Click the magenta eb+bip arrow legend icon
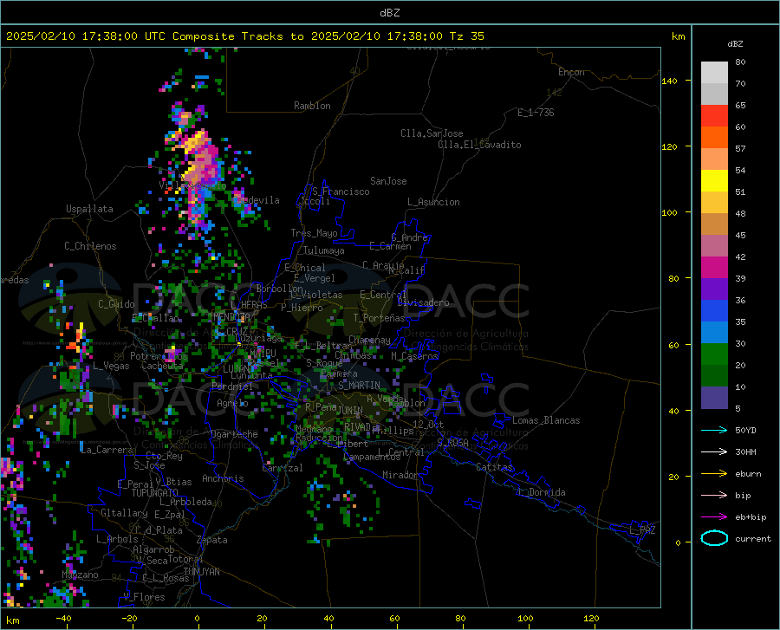780x630 pixels. point(714,517)
